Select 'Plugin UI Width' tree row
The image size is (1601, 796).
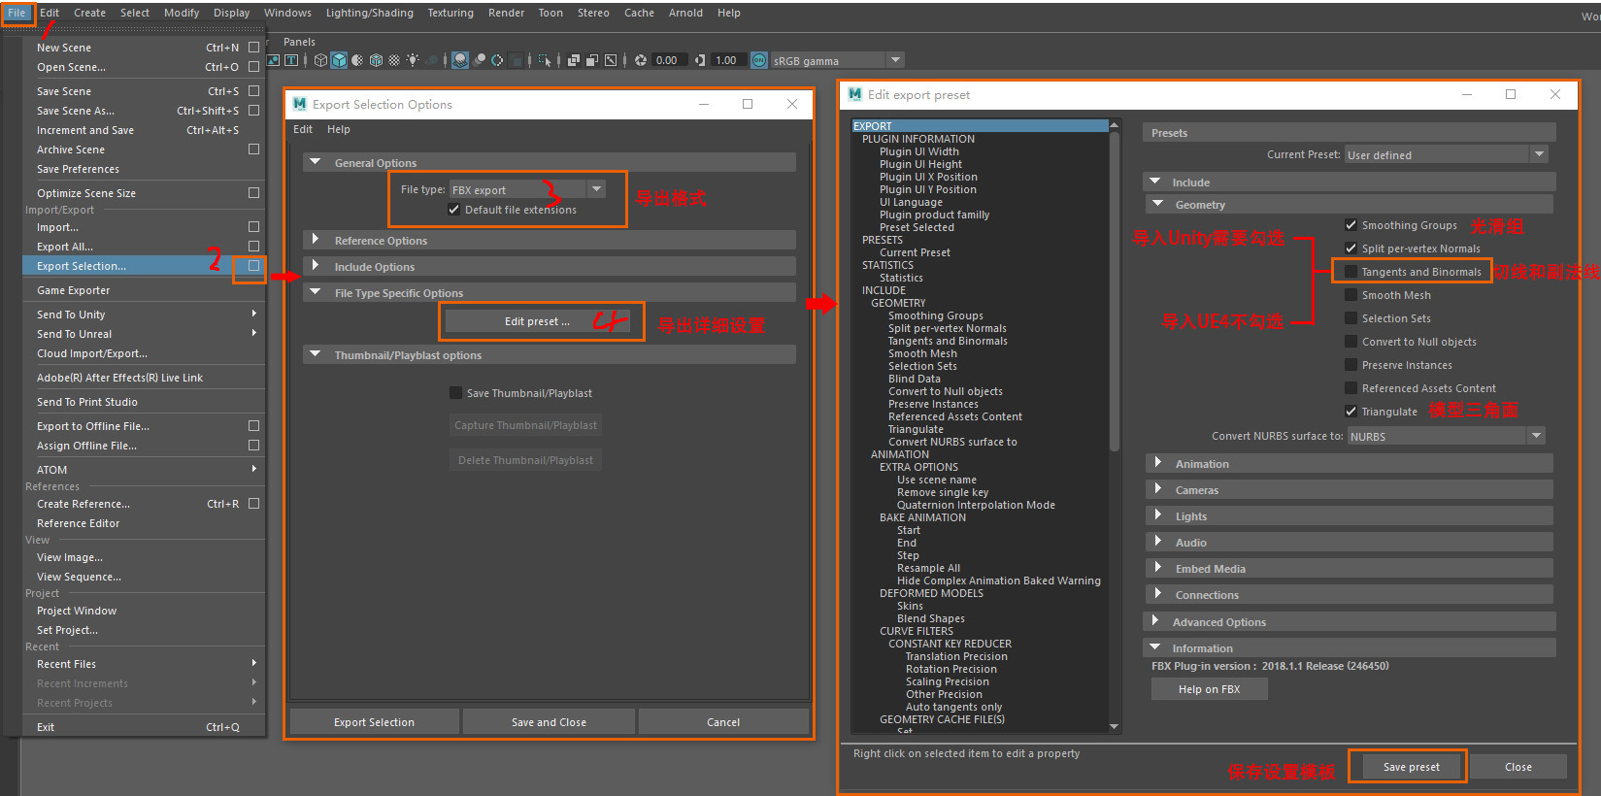click(x=918, y=151)
